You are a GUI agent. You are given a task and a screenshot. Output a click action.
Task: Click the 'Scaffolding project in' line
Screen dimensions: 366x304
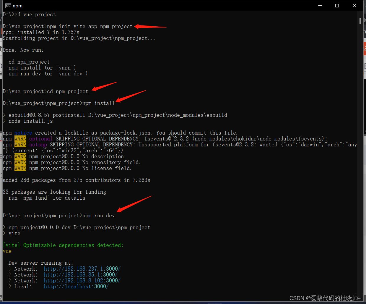(x=79, y=38)
